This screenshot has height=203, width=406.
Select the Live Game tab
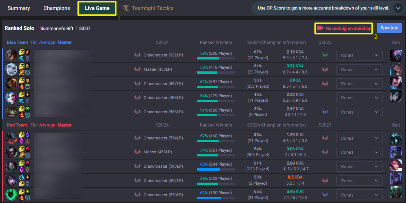(x=97, y=8)
